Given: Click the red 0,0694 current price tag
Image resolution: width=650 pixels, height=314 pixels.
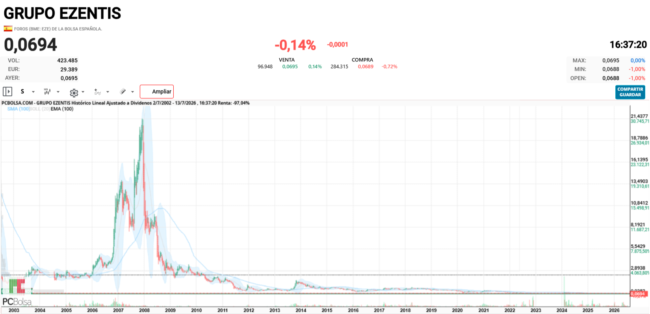Looking at the screenshot, I should [638, 294].
